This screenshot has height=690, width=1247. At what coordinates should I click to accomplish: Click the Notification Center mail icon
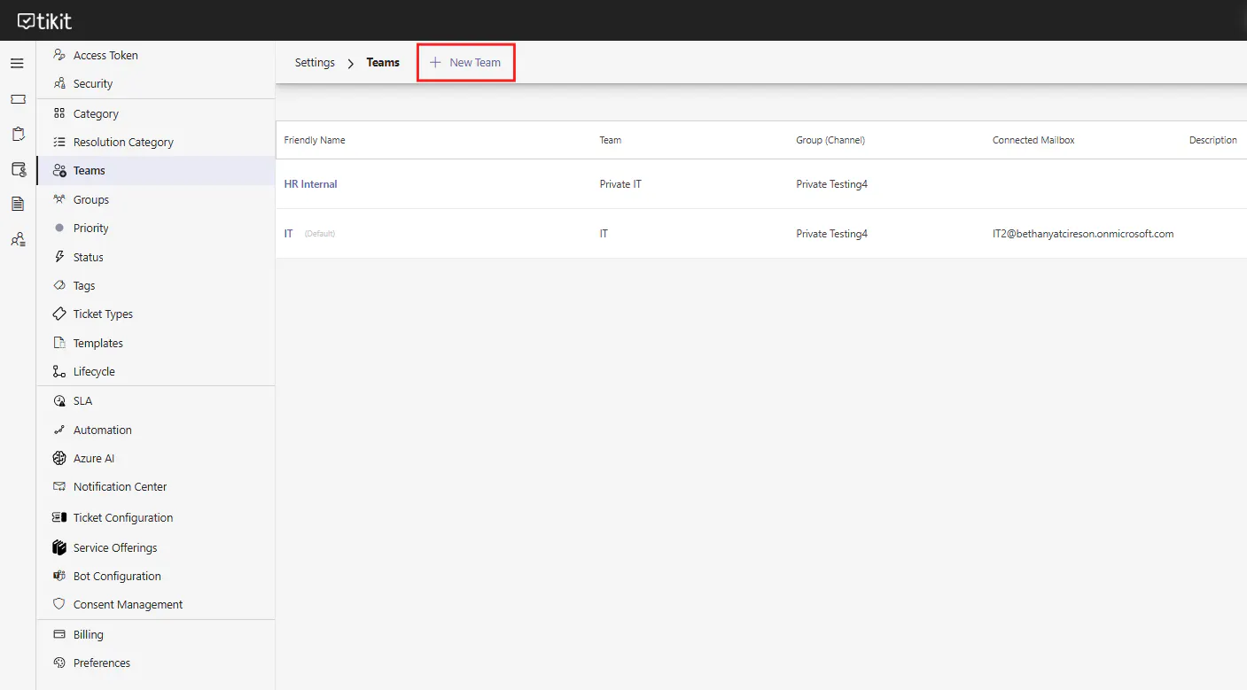[x=59, y=486]
